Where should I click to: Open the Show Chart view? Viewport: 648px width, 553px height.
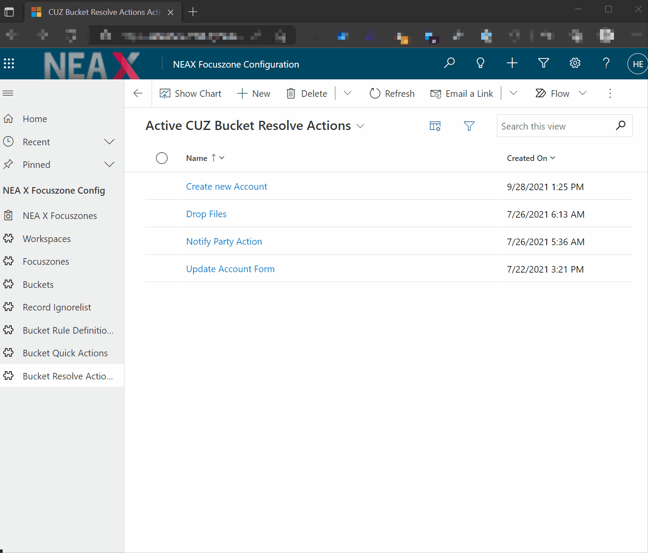[x=190, y=93]
